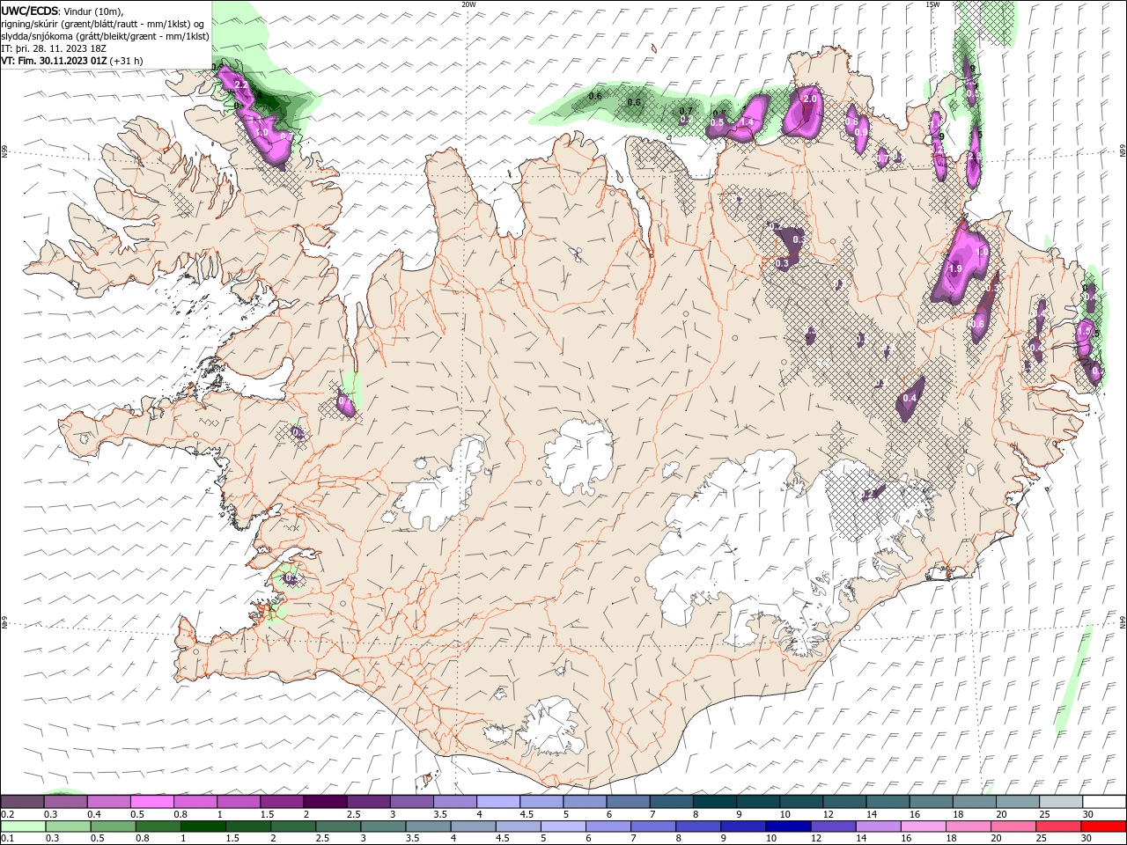The height and width of the screenshot is (845, 1127).
Task: Select the darkest green swatch between 1 and 1.5
Action: pos(203,827)
